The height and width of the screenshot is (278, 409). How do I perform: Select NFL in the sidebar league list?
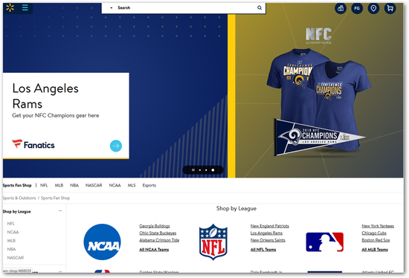(x=11, y=224)
